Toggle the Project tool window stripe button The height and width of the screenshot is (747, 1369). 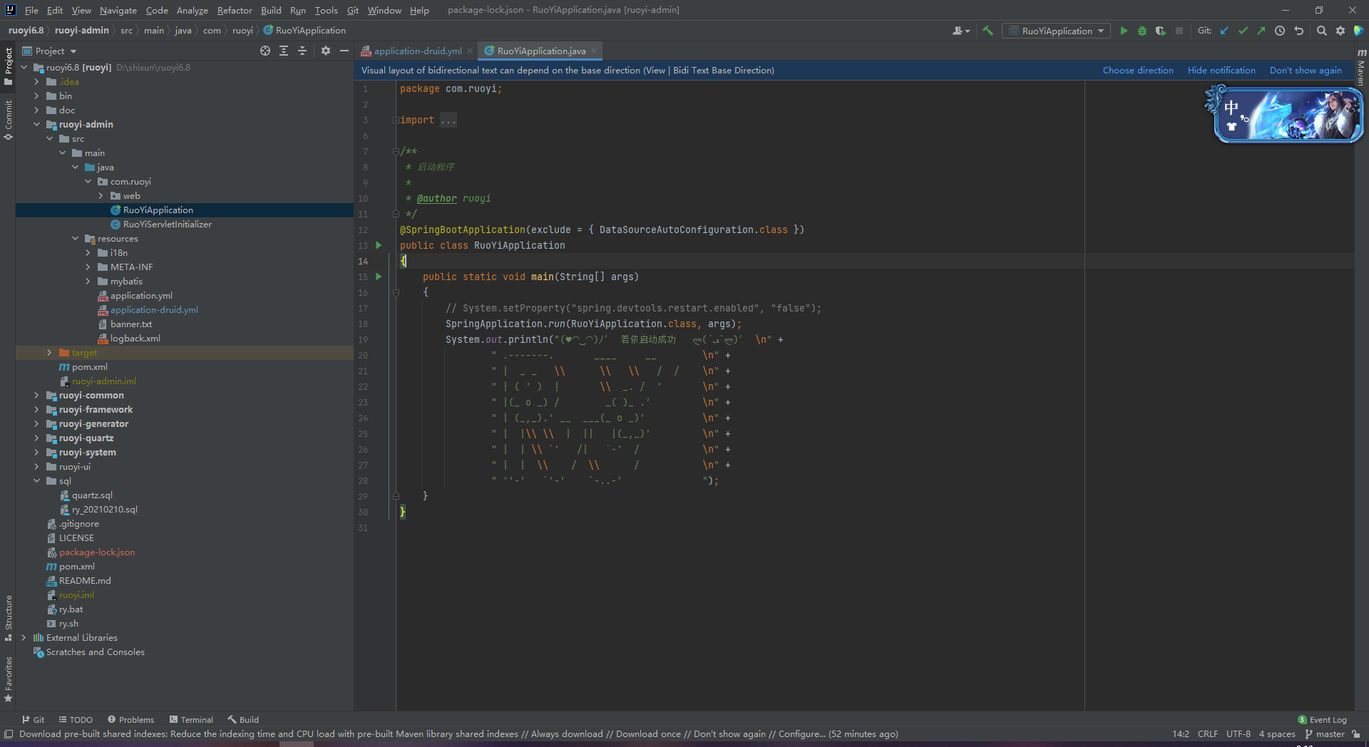[8, 66]
